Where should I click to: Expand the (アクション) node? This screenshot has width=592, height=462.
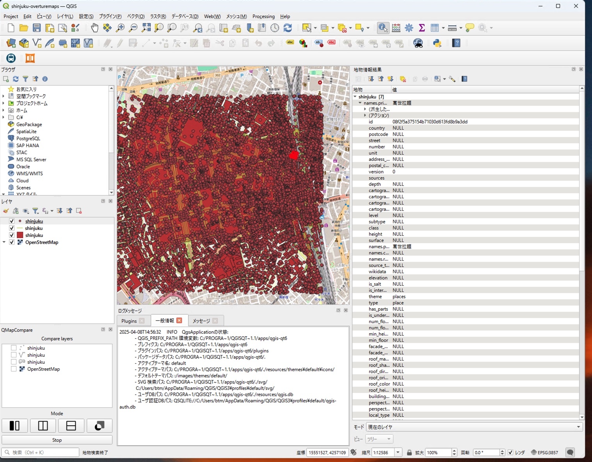(x=365, y=115)
